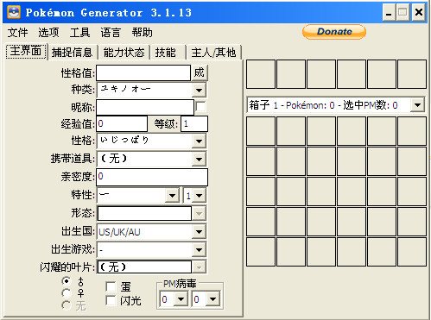Click the 亲密度 friendship input field
The image size is (431, 320).
pyautogui.click(x=152, y=177)
